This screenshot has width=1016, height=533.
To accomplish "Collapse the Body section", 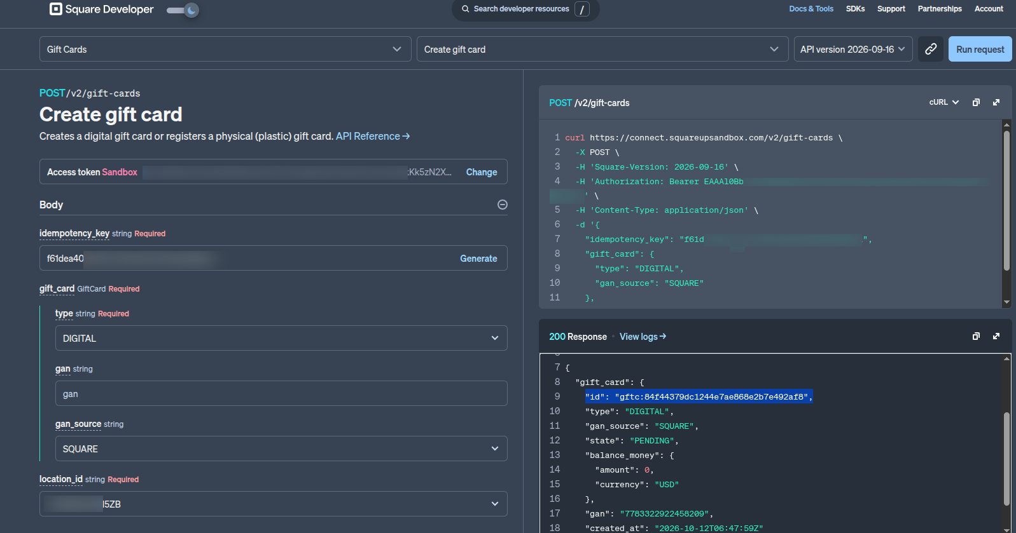I will click(x=503, y=205).
